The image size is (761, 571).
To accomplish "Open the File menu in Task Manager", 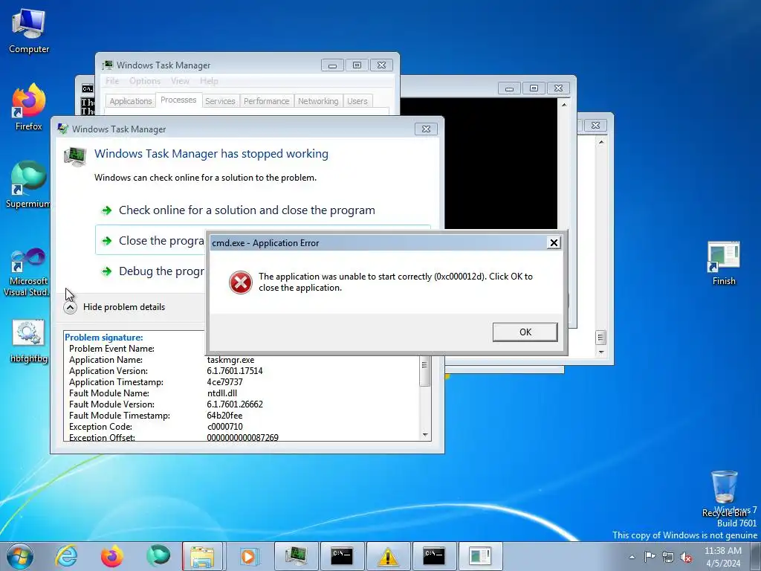I will point(112,81).
